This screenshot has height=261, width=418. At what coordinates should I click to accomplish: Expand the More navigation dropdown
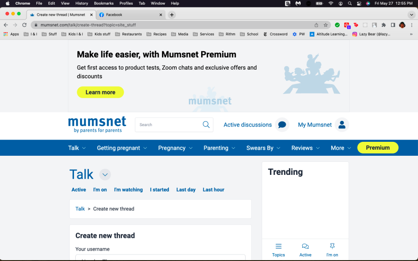click(340, 148)
